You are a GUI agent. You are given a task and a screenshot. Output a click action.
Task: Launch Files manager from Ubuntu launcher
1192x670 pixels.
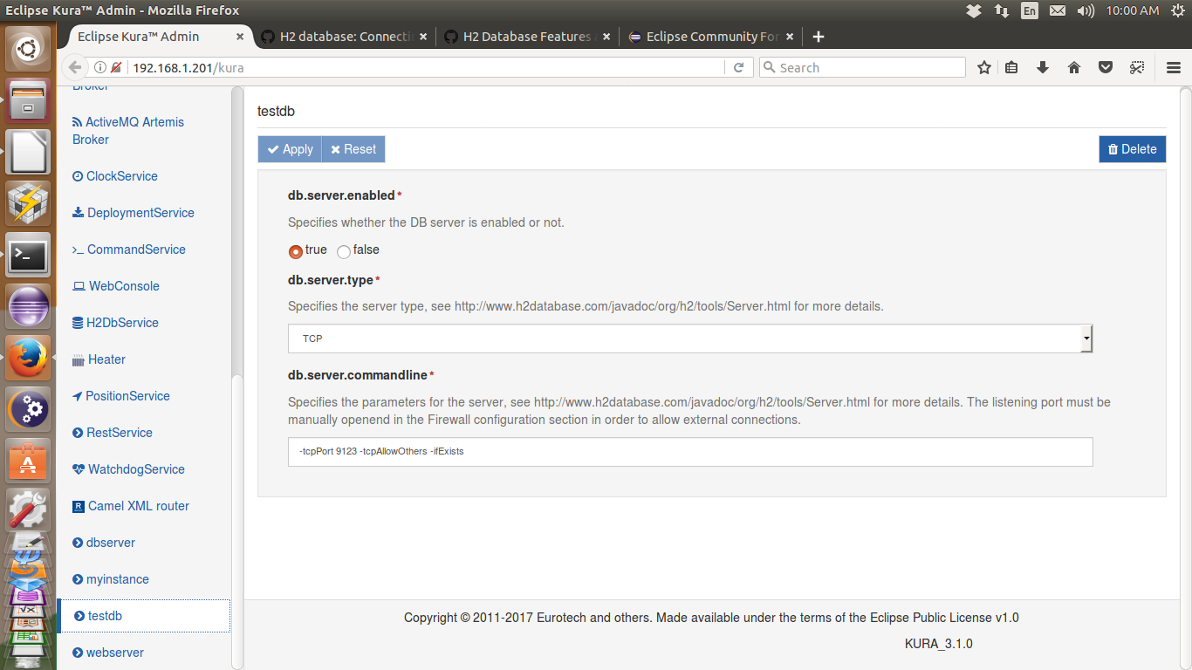[28, 100]
